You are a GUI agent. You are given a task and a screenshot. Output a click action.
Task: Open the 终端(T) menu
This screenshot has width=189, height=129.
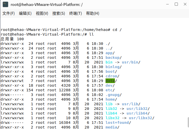(x=75, y=13)
